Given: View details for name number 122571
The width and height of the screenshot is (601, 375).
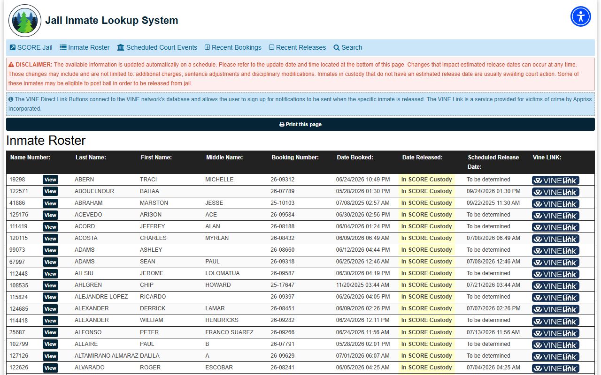Looking at the screenshot, I should [x=50, y=191].
